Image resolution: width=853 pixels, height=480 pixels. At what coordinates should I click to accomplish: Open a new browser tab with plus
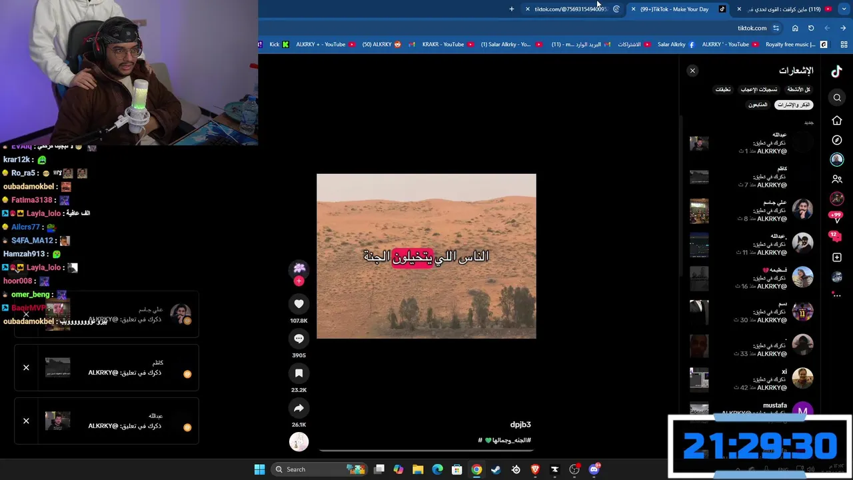(512, 9)
